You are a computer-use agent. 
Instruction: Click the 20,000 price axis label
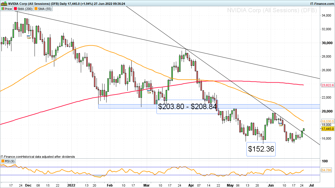[x=327, y=111]
